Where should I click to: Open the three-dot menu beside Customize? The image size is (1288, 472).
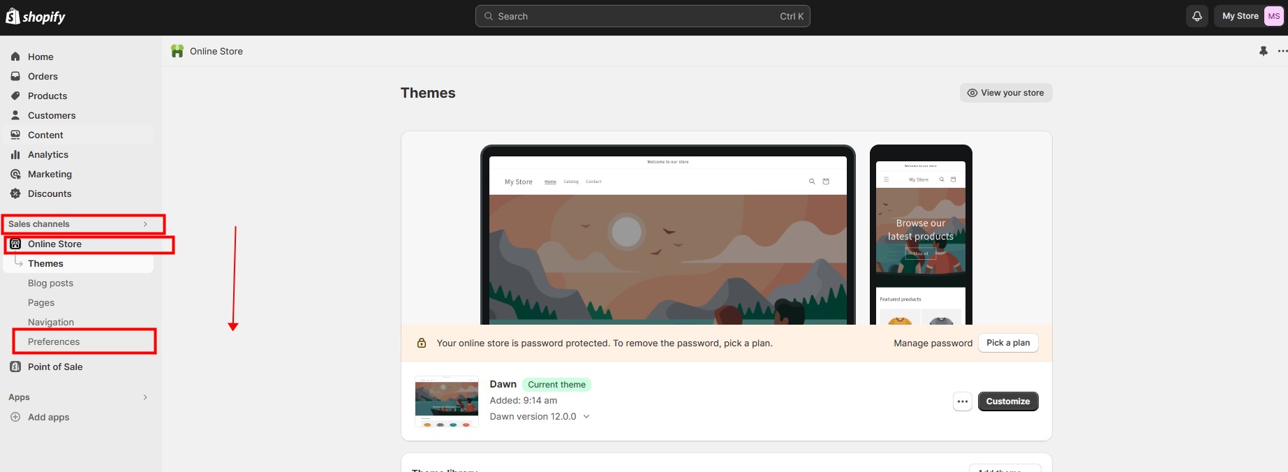click(x=962, y=401)
